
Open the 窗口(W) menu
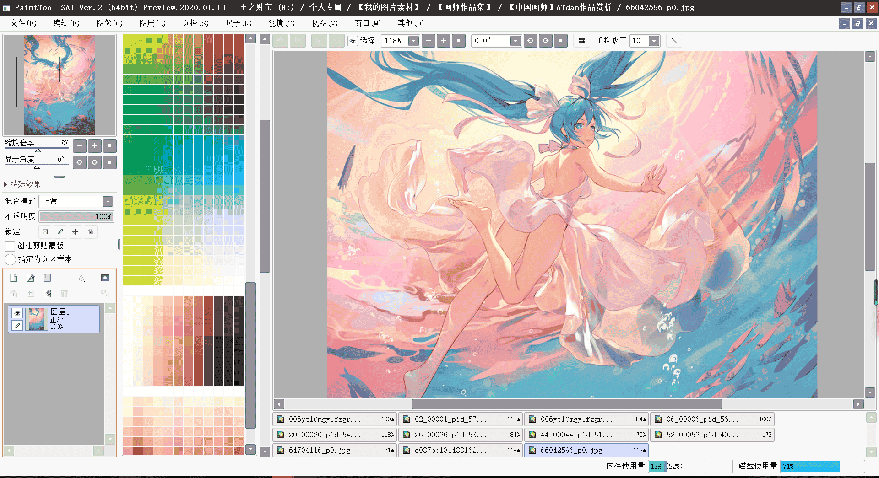(x=368, y=23)
